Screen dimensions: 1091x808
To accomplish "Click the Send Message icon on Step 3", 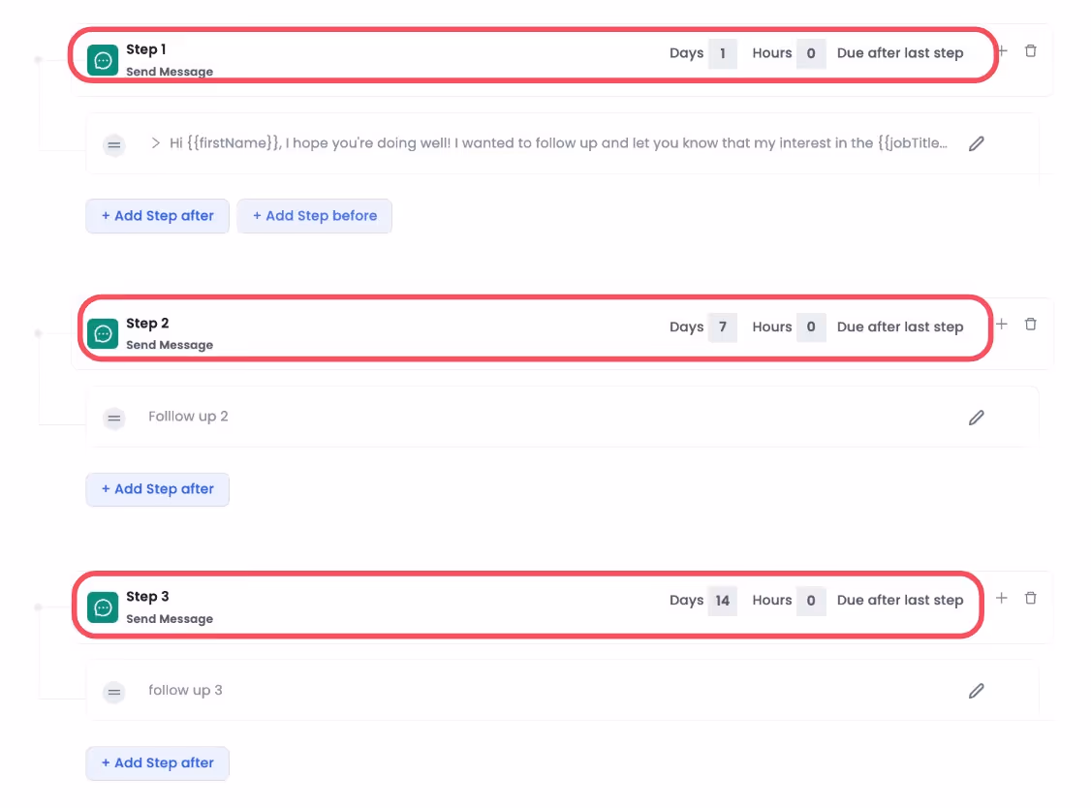I will tap(103, 606).
